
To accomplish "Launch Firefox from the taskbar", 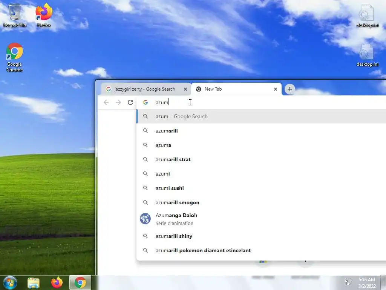I will pyautogui.click(x=57, y=282).
